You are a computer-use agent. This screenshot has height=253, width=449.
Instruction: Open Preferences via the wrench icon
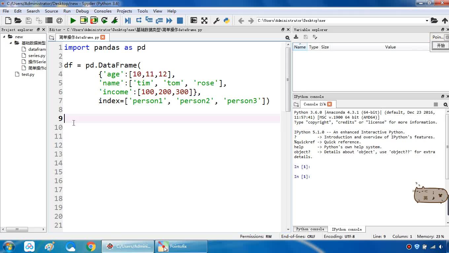coord(217,21)
